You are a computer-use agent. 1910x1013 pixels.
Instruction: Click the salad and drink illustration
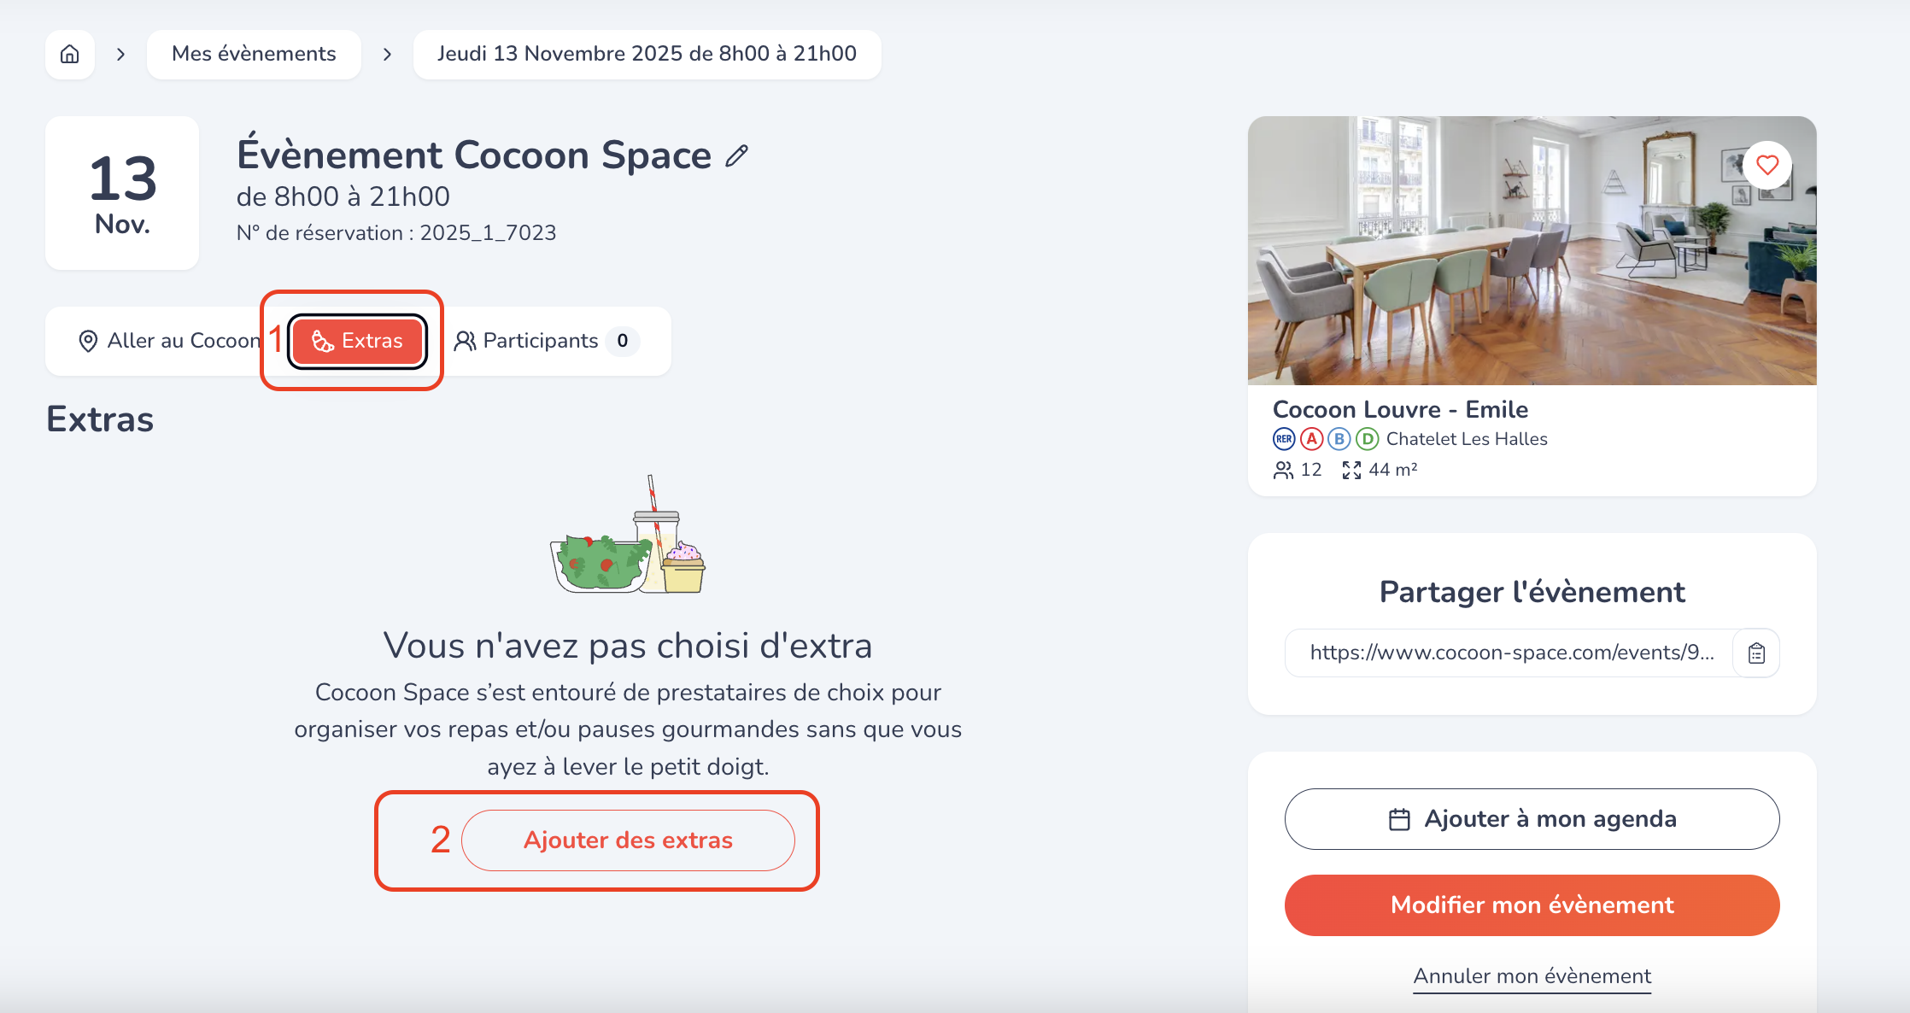click(628, 536)
